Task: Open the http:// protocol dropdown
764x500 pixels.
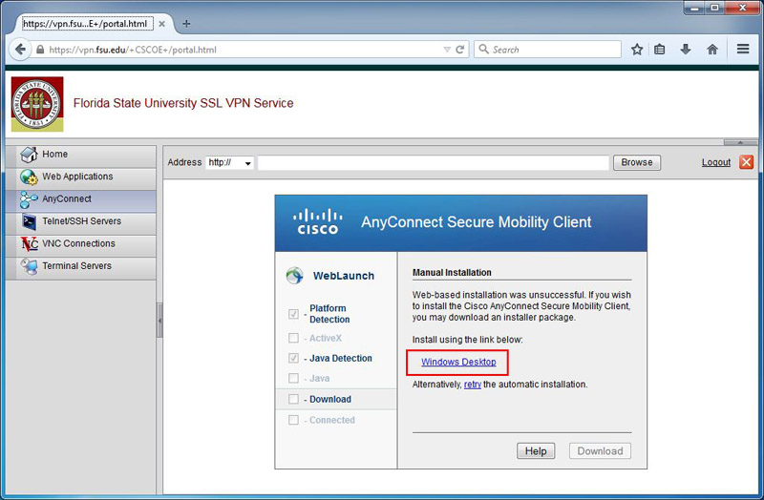Action: pyautogui.click(x=229, y=162)
